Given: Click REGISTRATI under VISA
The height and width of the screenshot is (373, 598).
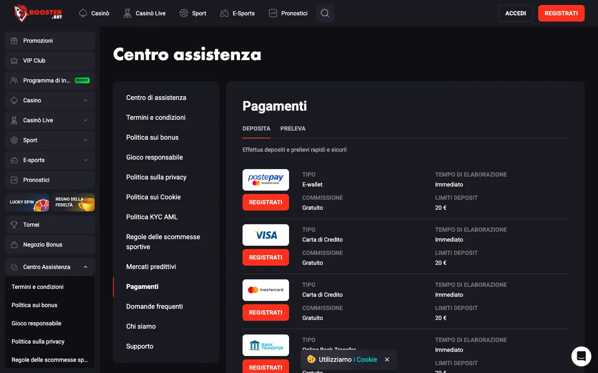Looking at the screenshot, I should click(266, 258).
